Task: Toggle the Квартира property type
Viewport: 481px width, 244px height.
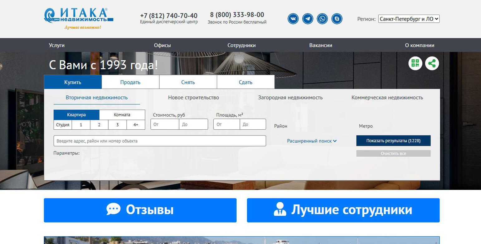Action: [76, 115]
